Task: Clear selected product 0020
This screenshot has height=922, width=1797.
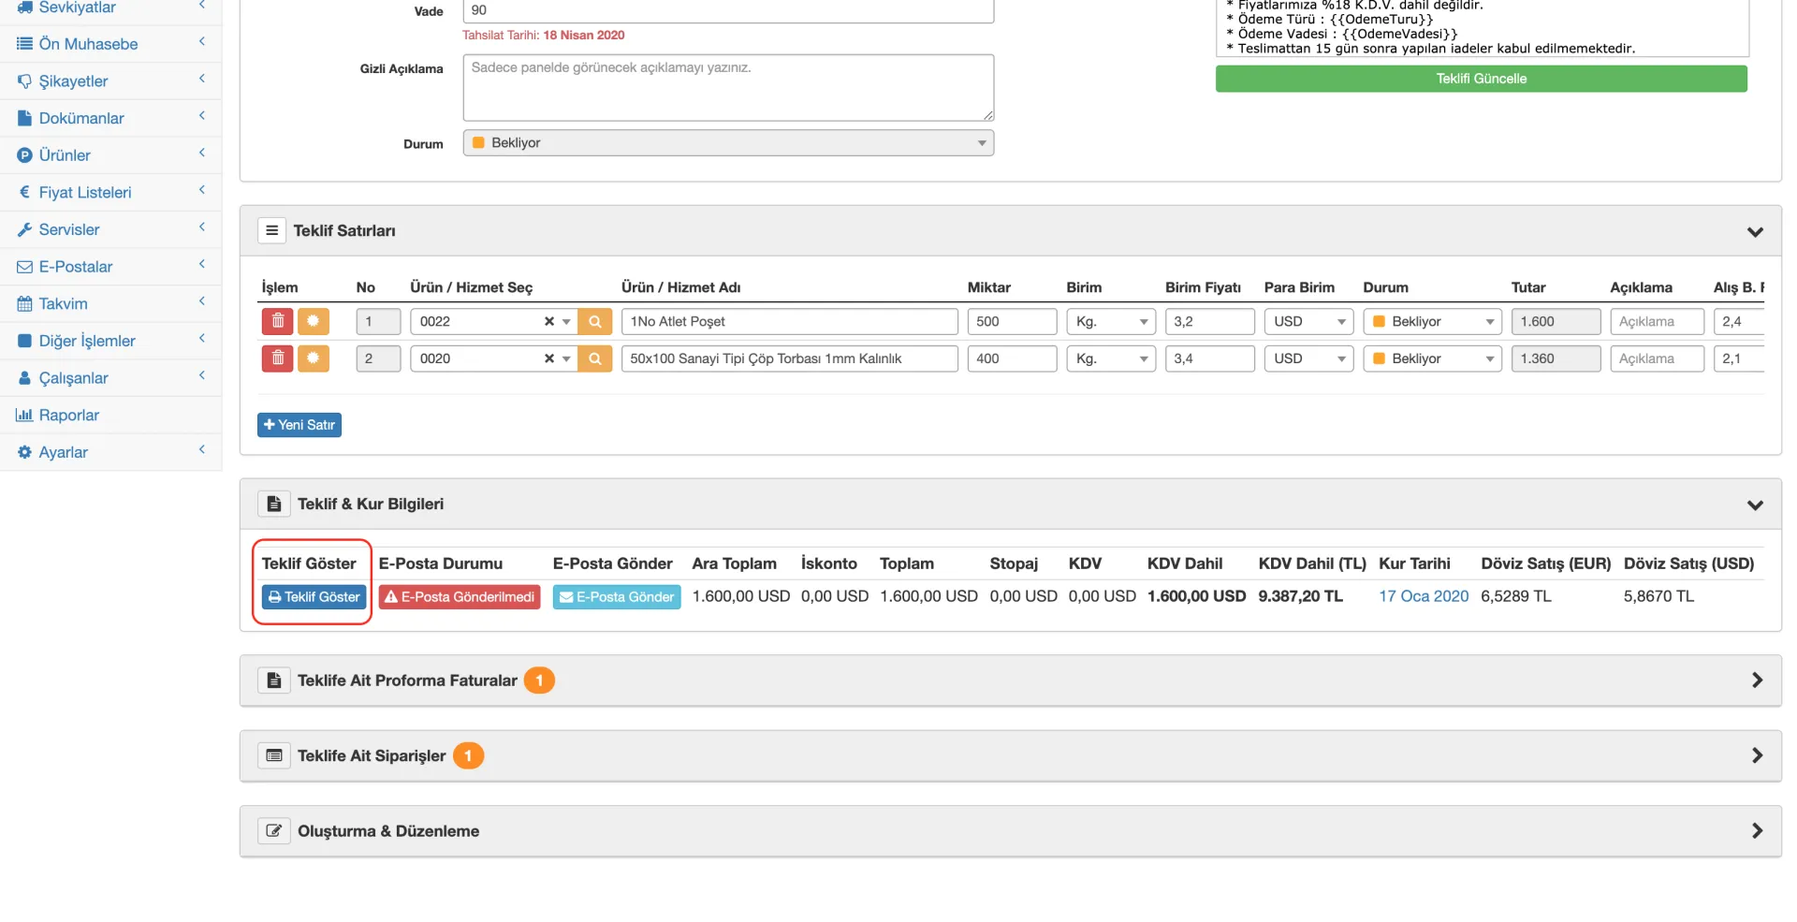Action: pos(549,359)
